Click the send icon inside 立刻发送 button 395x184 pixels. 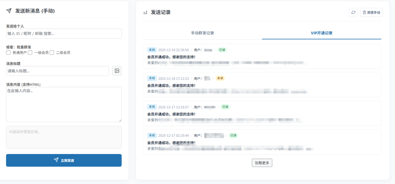(x=56, y=160)
